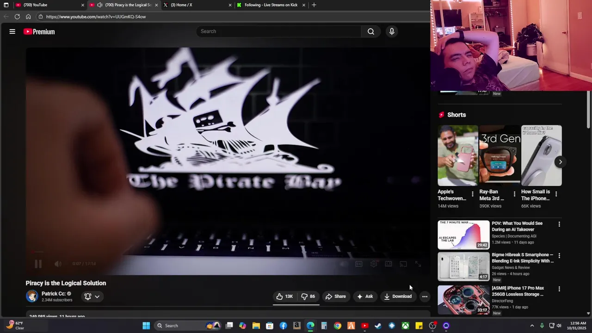Image resolution: width=592 pixels, height=333 pixels.
Task: Cast the video to a TV
Action: 403,264
